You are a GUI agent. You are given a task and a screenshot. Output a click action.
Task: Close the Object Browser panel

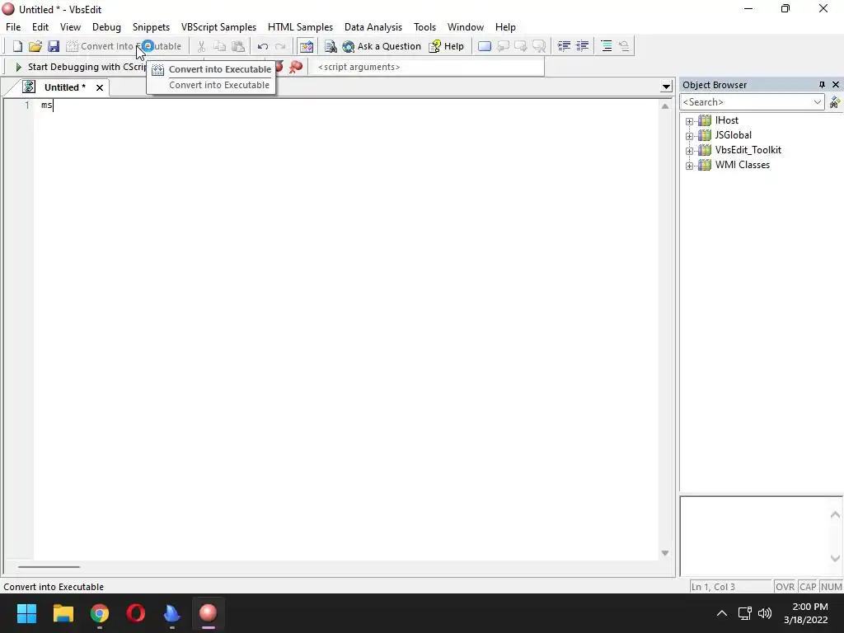836,85
